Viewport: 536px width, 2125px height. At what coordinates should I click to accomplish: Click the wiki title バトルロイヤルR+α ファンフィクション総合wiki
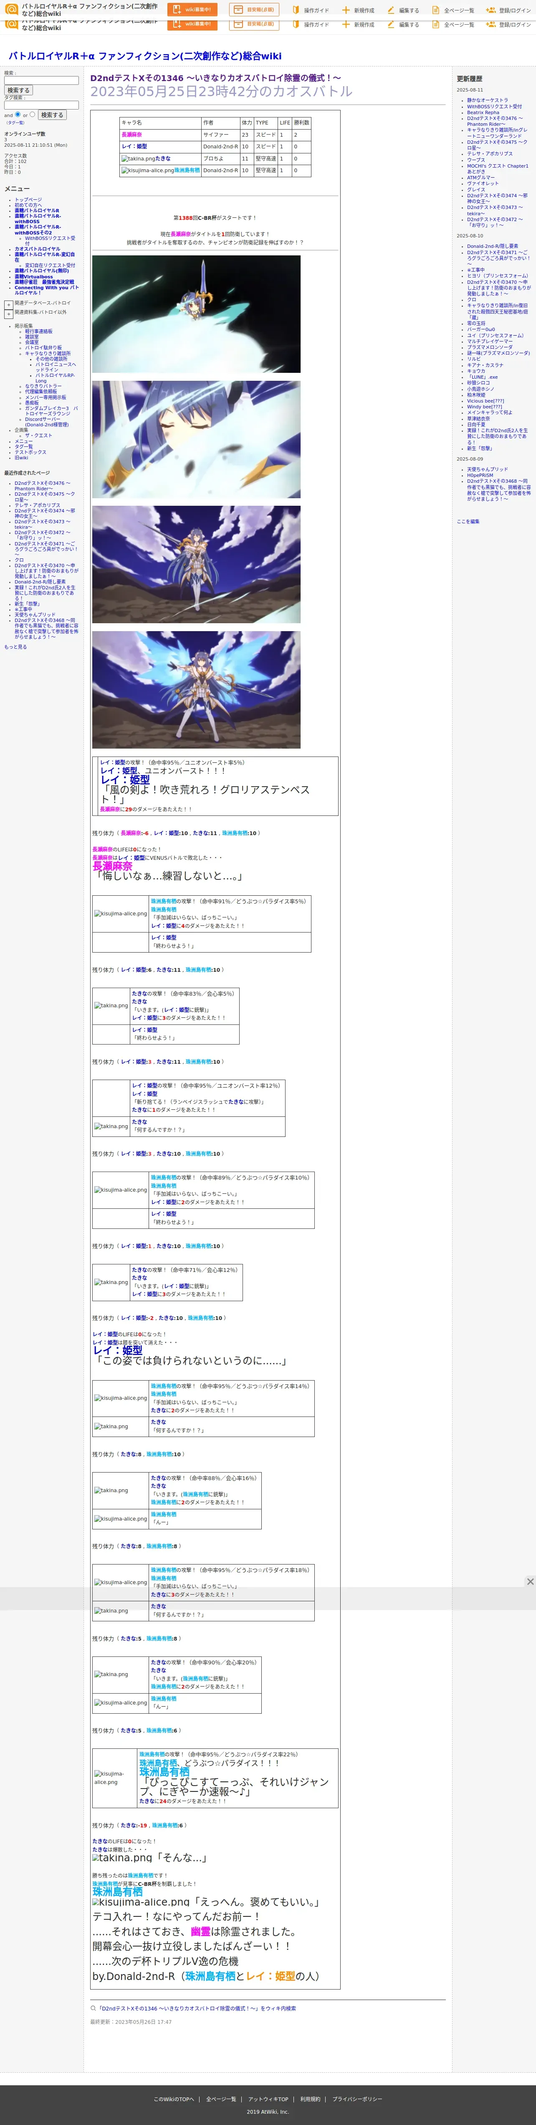pyautogui.click(x=145, y=56)
